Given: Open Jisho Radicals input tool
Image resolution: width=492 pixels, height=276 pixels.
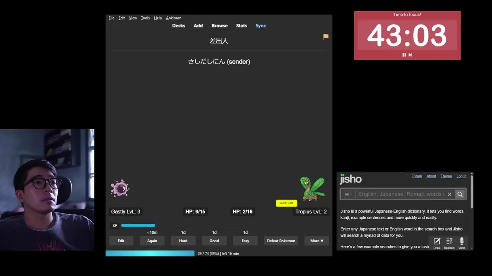Looking at the screenshot, I should [x=449, y=243].
